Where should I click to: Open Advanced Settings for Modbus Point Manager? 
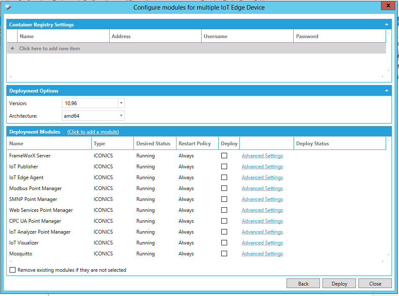[x=262, y=188]
